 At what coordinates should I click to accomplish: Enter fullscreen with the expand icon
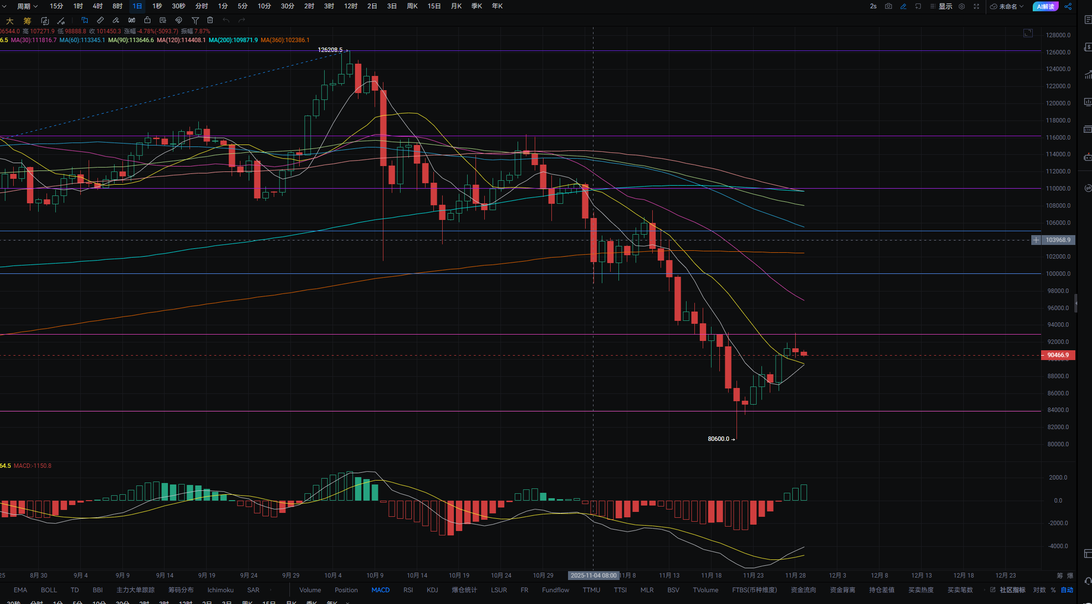[x=976, y=6]
